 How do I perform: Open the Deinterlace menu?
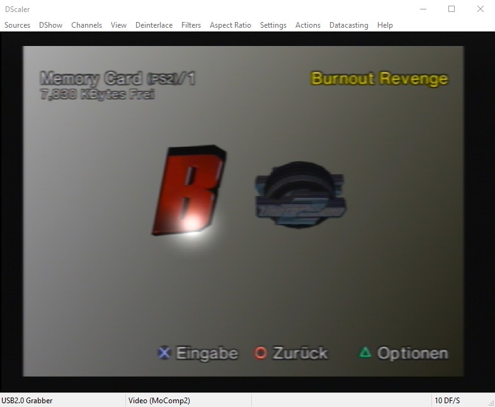[x=154, y=25]
